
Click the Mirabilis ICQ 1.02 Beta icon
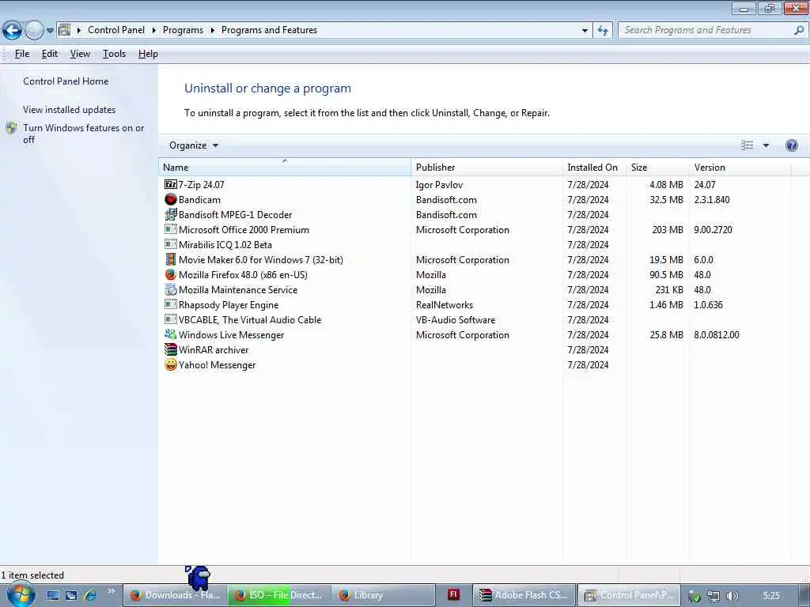[x=171, y=244]
